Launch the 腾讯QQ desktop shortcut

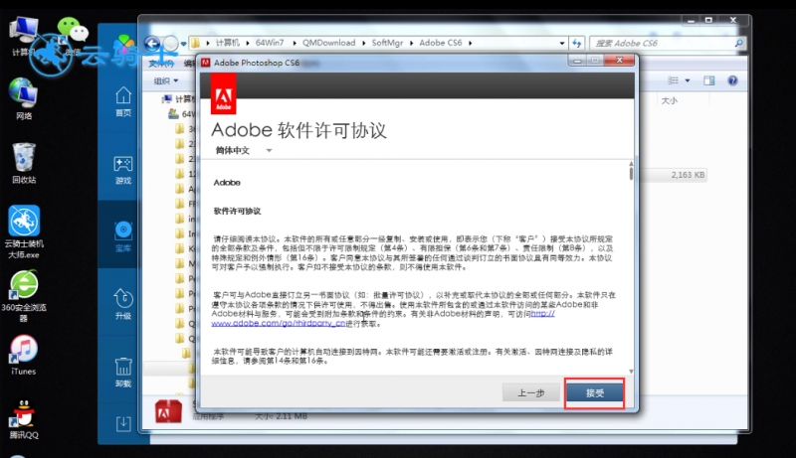coord(23,419)
